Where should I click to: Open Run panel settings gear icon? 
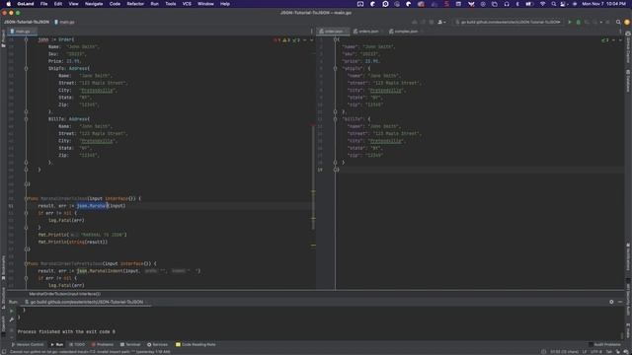(x=611, y=302)
